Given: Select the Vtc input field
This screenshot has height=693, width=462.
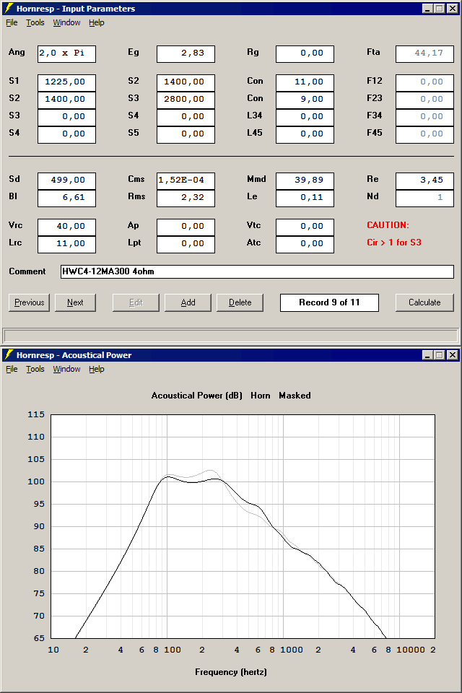Looking at the screenshot, I should (305, 227).
